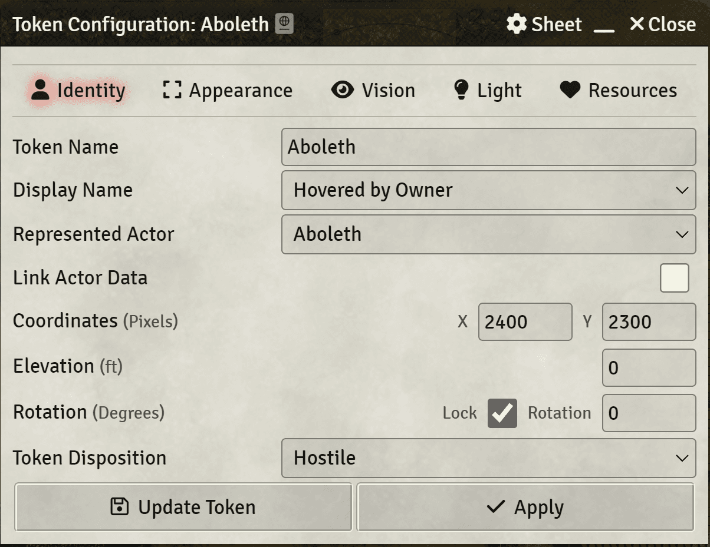Switch to the Appearance tab
The image size is (710, 547).
pyautogui.click(x=240, y=91)
